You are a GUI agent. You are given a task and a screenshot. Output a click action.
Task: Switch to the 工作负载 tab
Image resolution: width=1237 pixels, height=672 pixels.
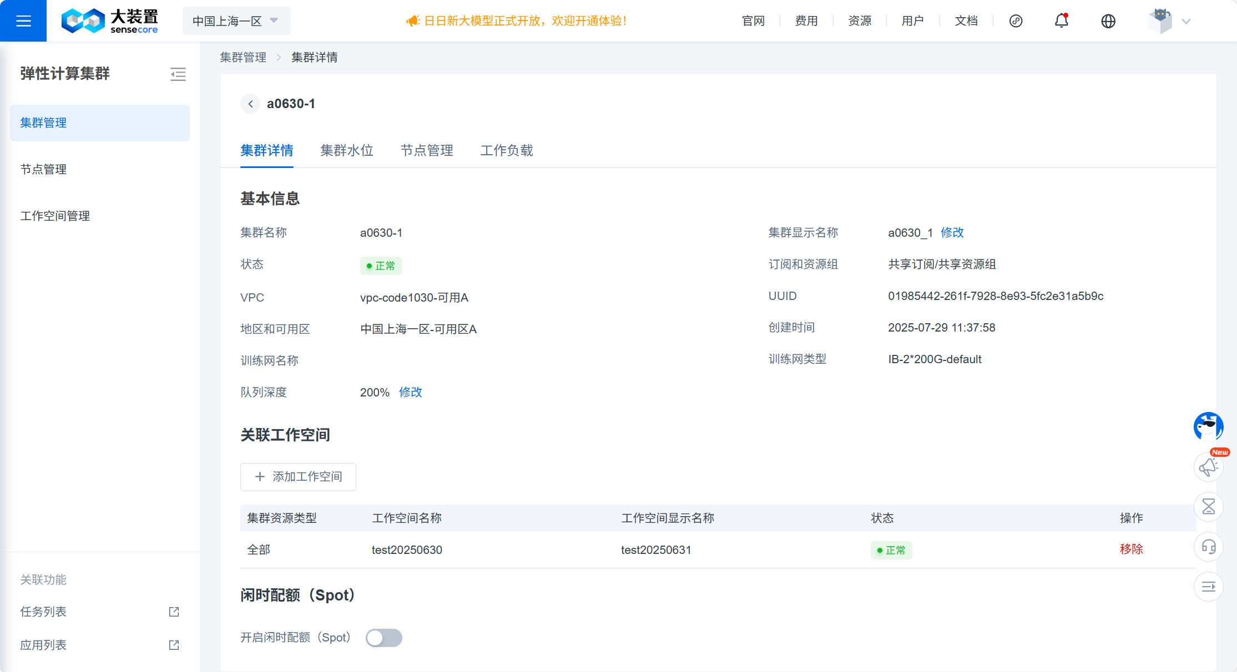(x=506, y=151)
